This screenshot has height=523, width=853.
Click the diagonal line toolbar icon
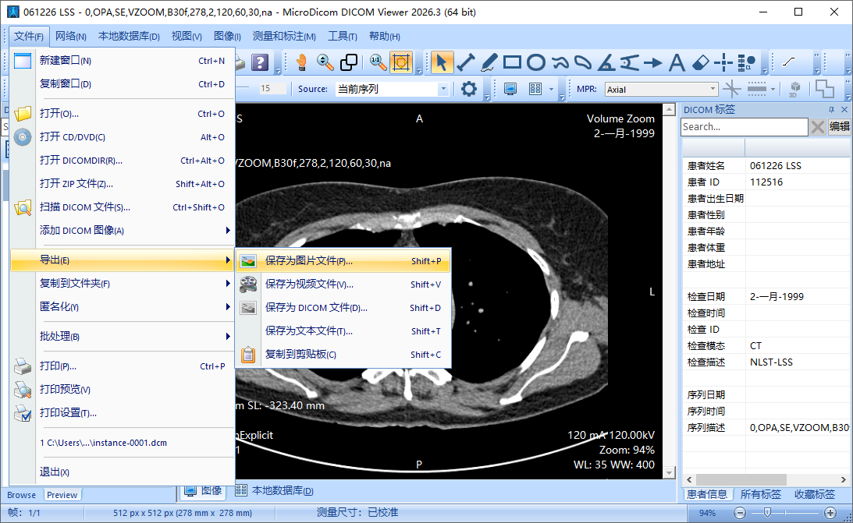click(789, 62)
